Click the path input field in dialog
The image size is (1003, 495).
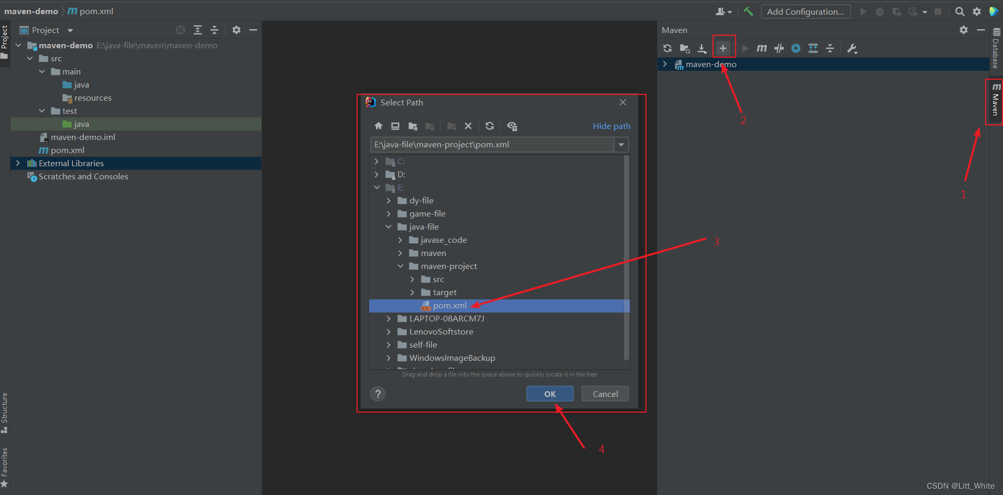(492, 145)
